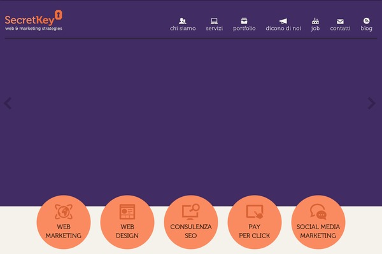Click the RSS icon above blog
Image resolution: width=382 pixels, height=254 pixels.
pos(367,21)
